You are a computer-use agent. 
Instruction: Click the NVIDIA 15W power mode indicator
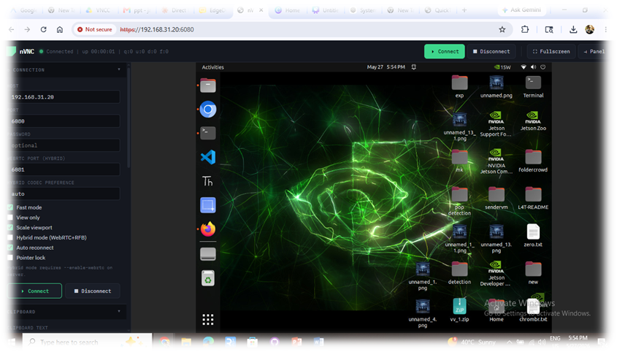coord(502,67)
